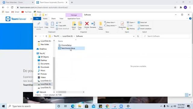Image resolution: width=193 pixels, height=109 pixels.
Task: Open OneDrive in navigation pane
Action: tap(42, 49)
